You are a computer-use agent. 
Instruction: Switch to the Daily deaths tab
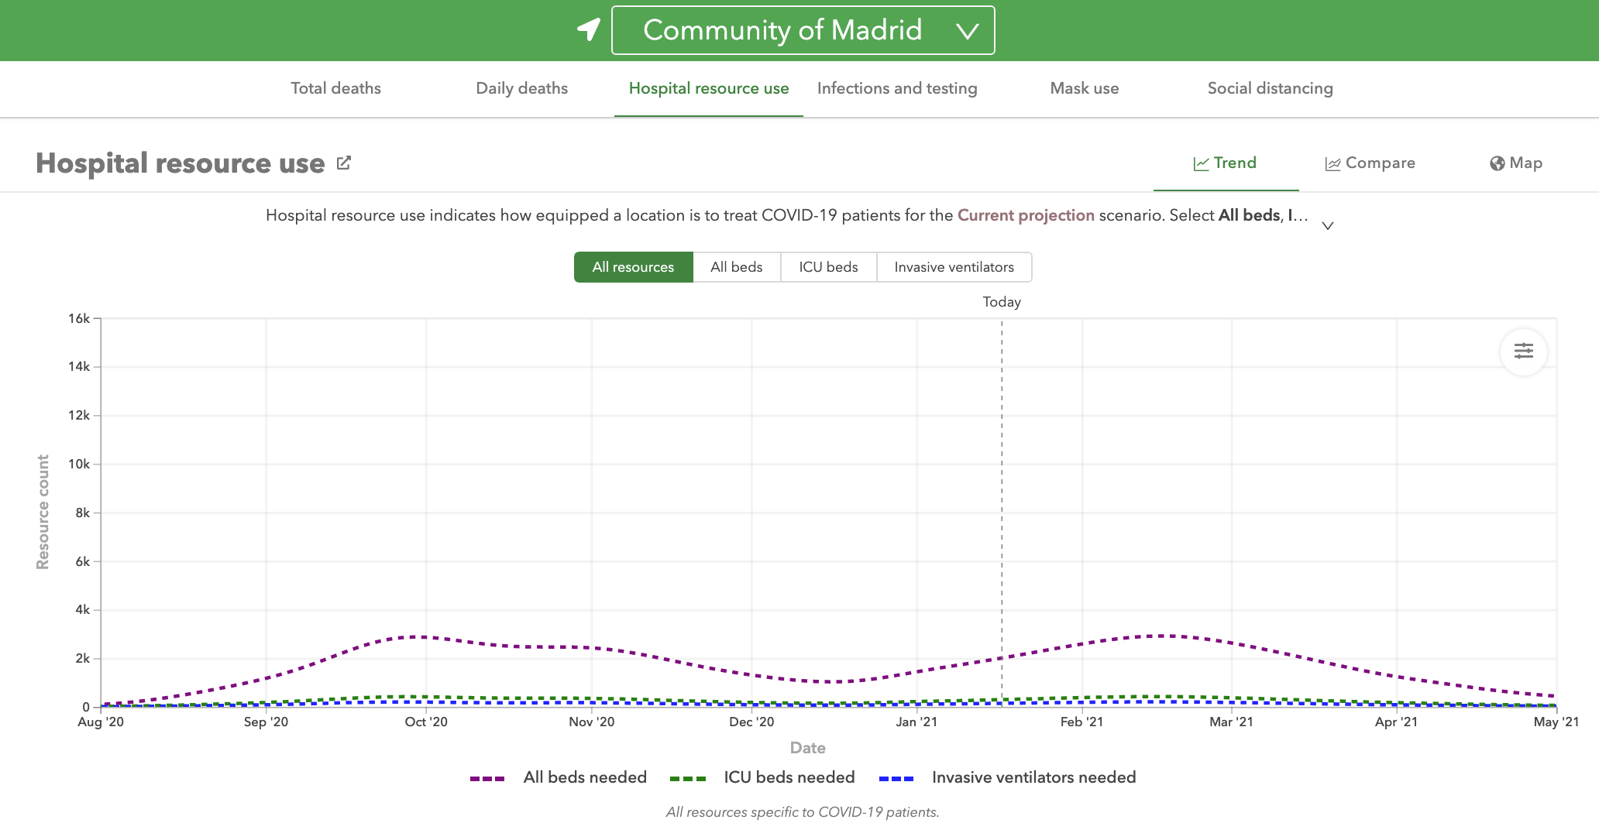521,88
